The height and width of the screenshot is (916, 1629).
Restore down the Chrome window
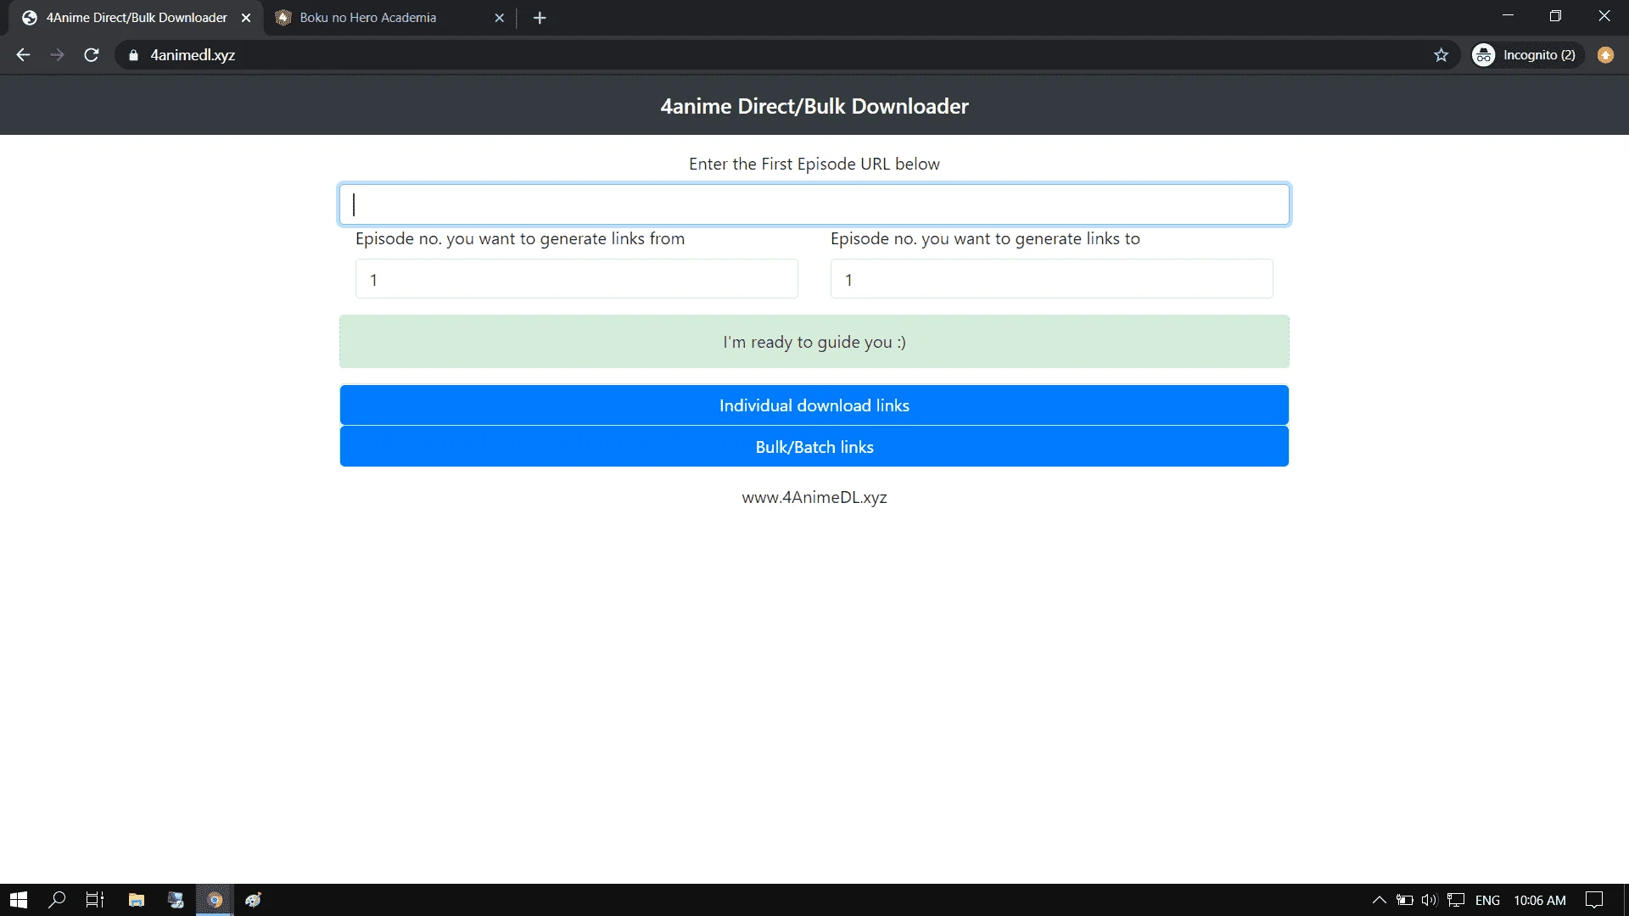(1555, 15)
